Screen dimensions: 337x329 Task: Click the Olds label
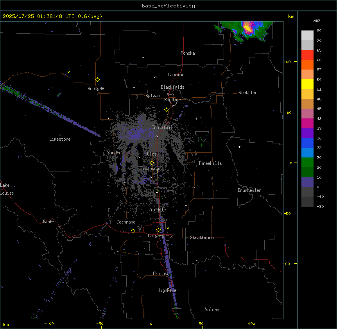(152, 154)
